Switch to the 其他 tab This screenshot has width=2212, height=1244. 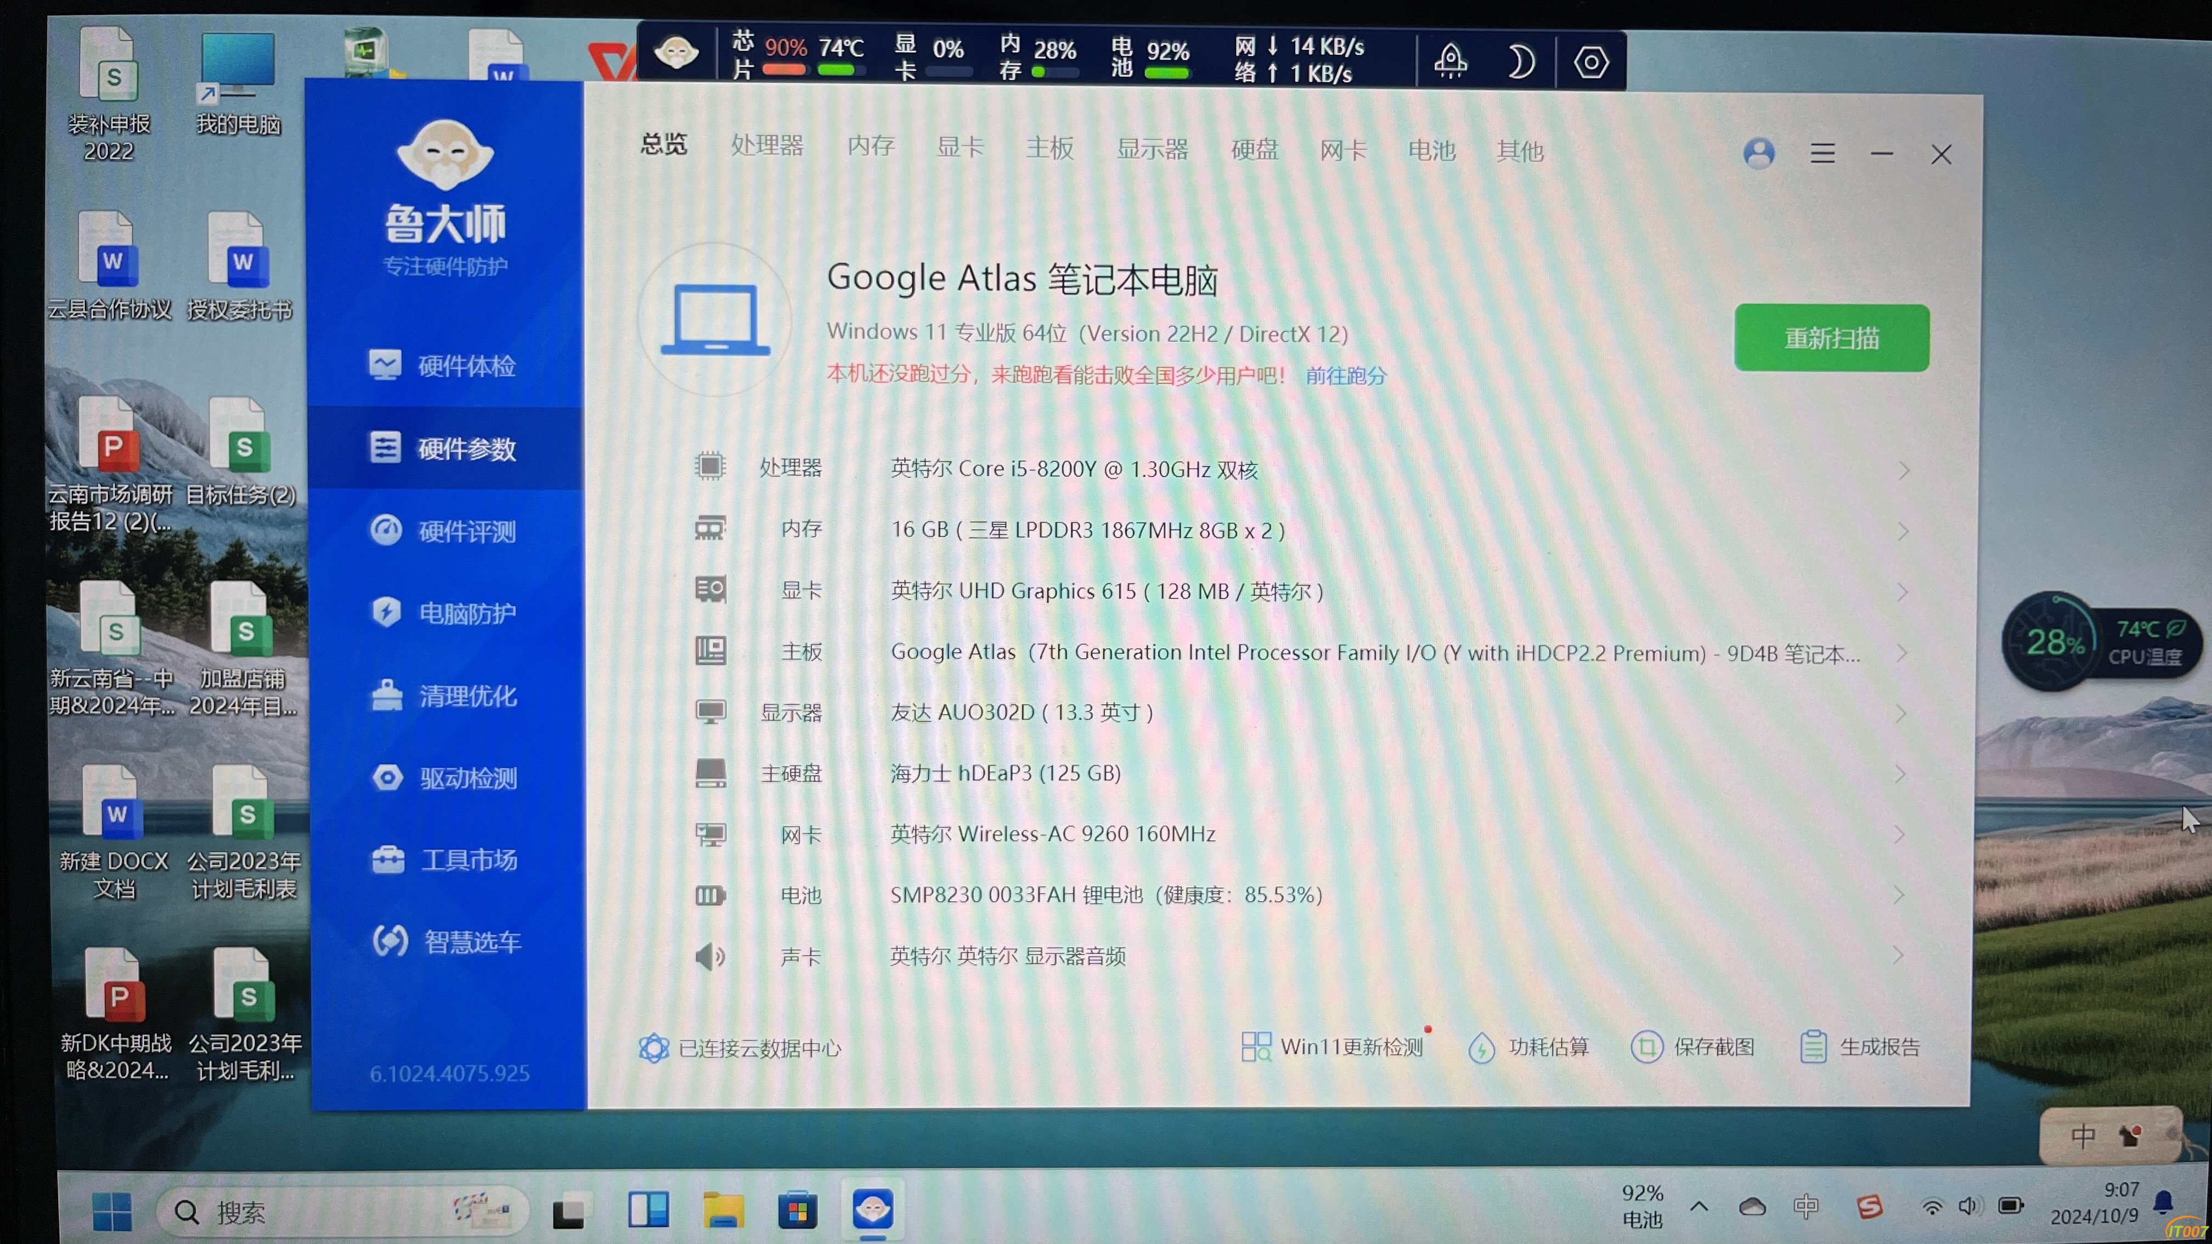click(1520, 152)
